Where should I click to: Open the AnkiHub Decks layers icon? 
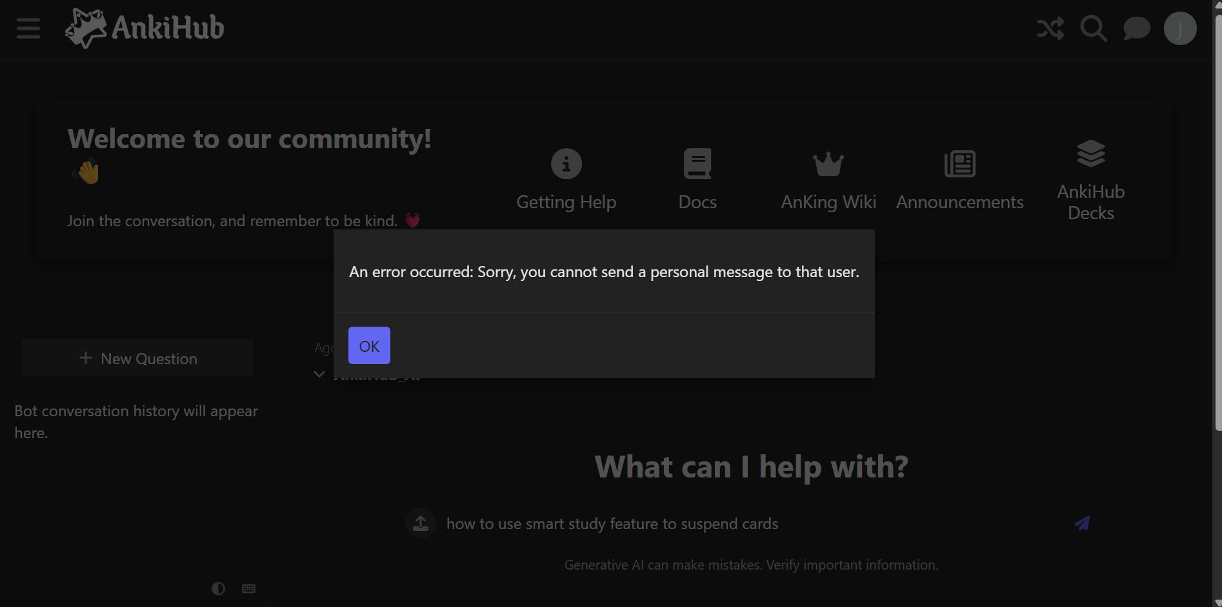(x=1091, y=153)
